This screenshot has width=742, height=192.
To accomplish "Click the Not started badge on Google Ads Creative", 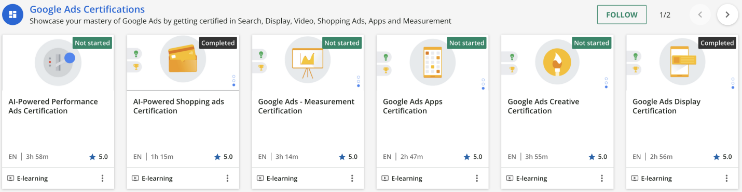I will click(x=592, y=43).
